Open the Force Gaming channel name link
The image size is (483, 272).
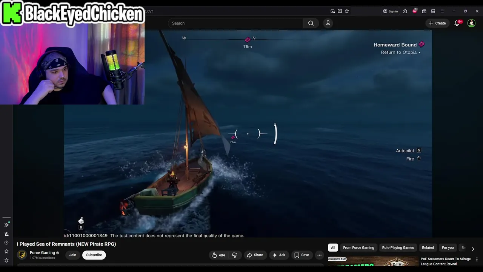click(42, 253)
